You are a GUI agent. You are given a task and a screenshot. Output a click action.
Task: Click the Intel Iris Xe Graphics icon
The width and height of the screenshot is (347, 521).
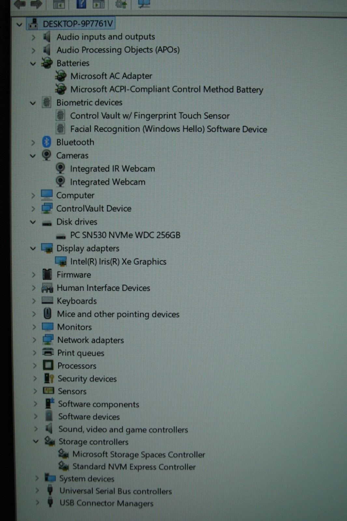click(61, 261)
